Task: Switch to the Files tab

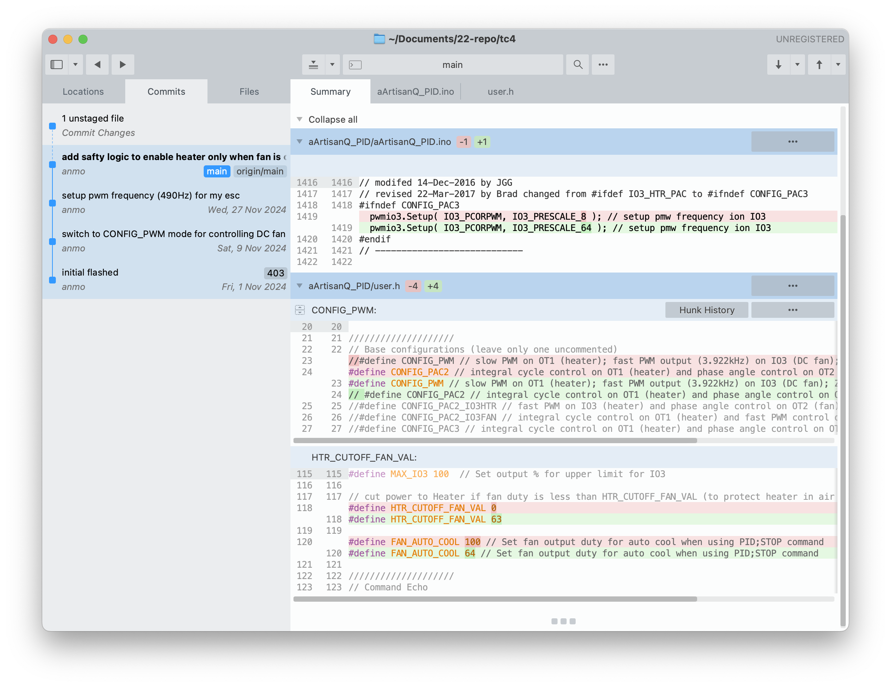Action: tap(249, 91)
